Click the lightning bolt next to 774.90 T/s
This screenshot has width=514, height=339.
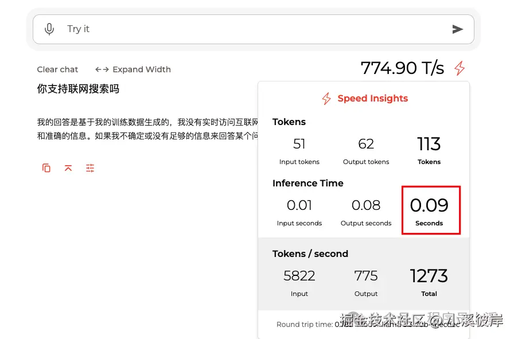click(459, 68)
